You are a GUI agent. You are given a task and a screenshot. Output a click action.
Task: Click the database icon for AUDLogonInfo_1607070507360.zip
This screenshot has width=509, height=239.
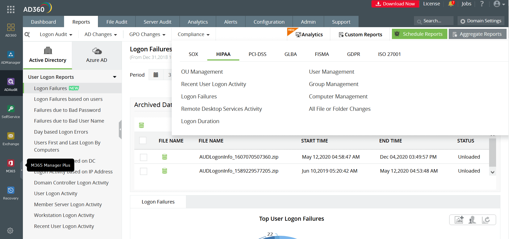[164, 157]
